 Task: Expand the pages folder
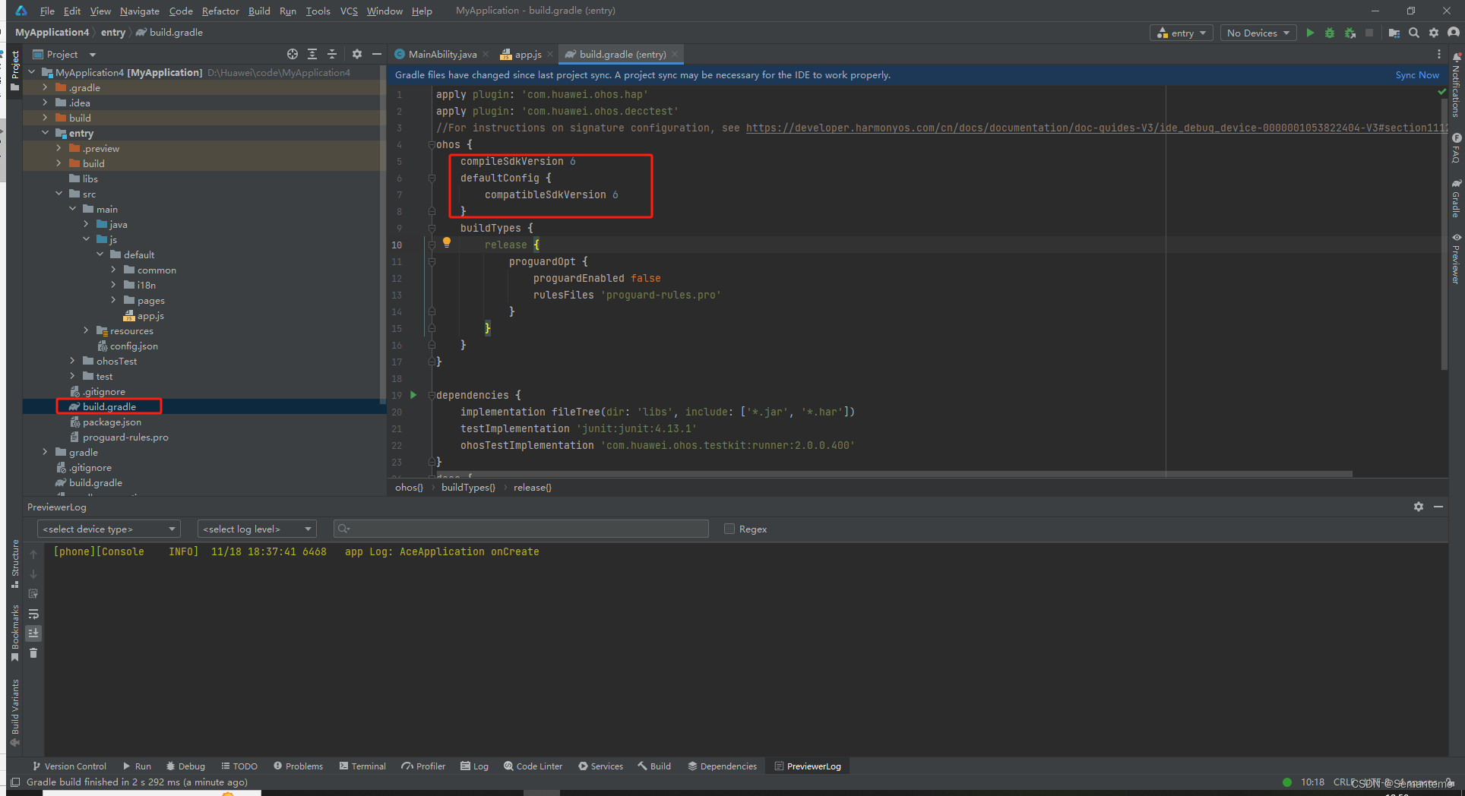pyautogui.click(x=113, y=300)
